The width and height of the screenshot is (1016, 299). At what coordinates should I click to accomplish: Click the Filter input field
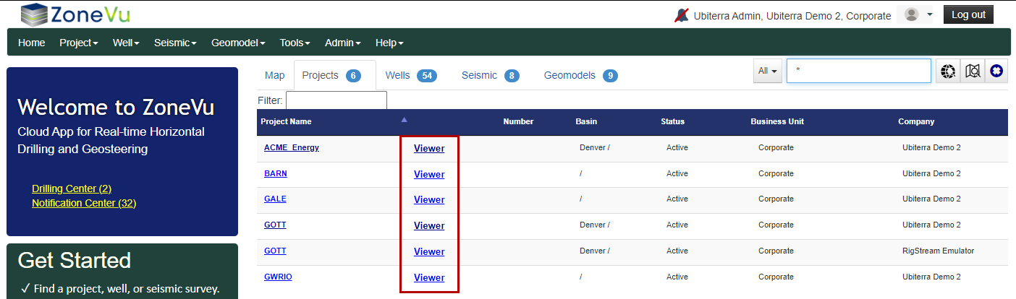pyautogui.click(x=336, y=100)
